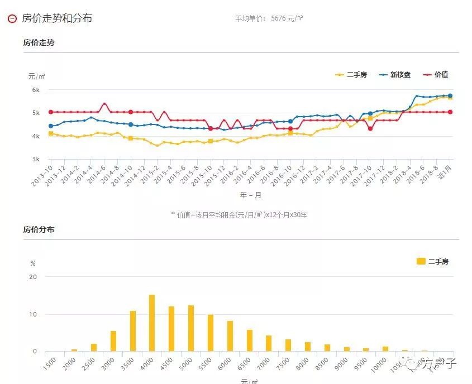Toggle the 新楼盘 line series legend
This screenshot has height=384, width=472.
pos(395,75)
